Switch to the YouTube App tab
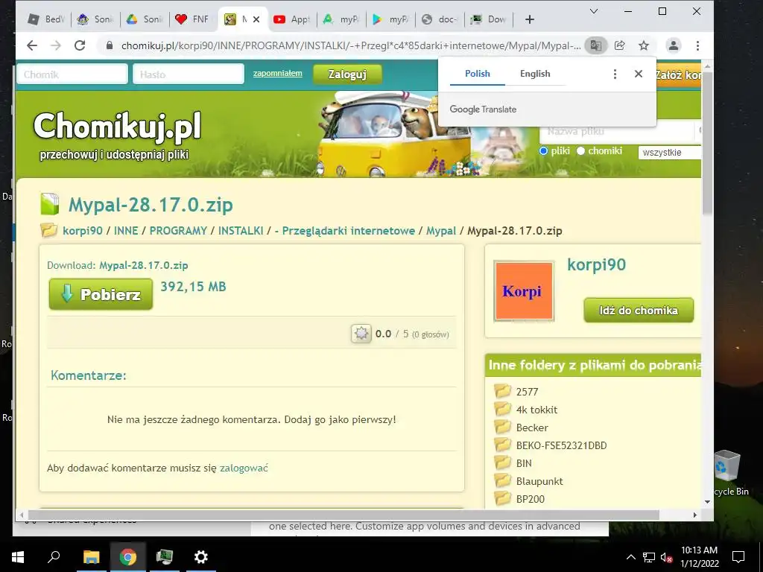Image resolution: width=763 pixels, height=572 pixels. (292, 19)
